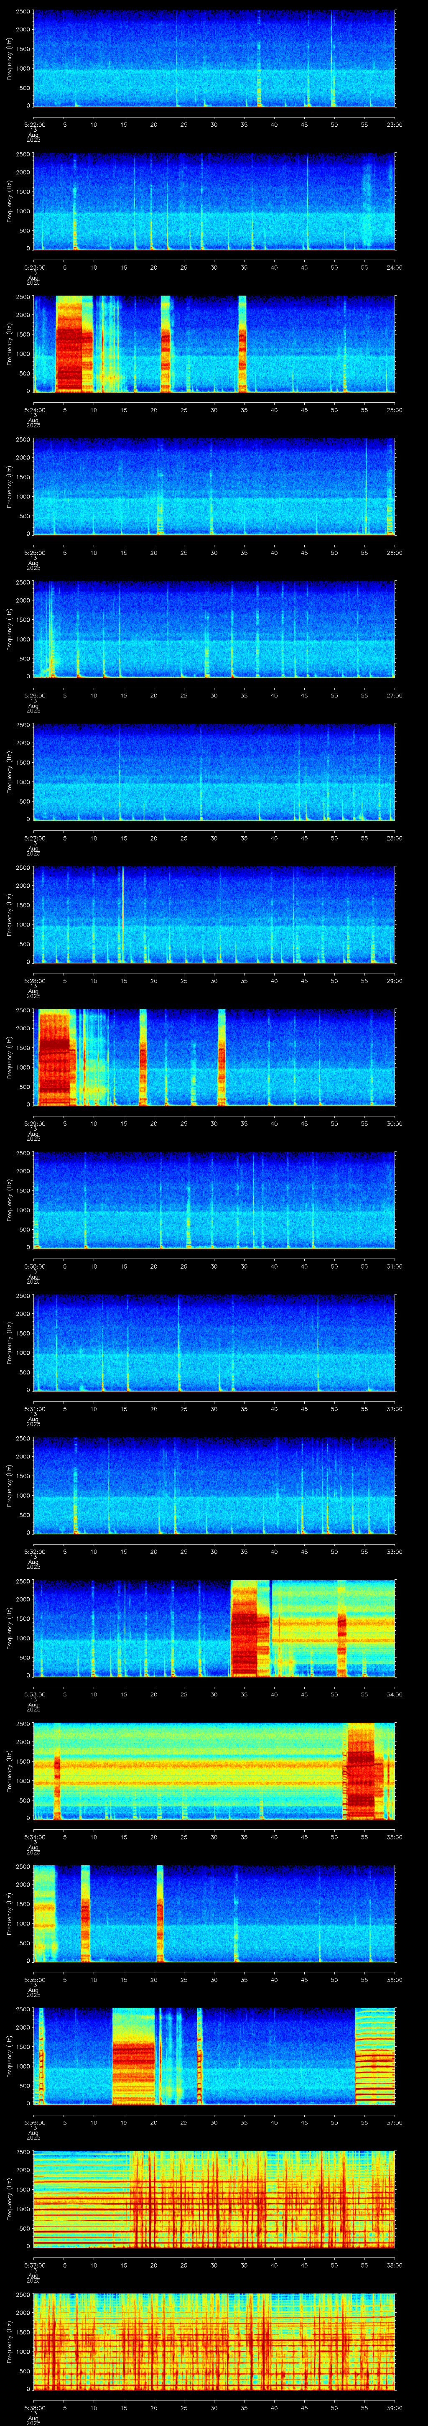Click the '33:00' end time label
The width and height of the screenshot is (428, 2426).
(x=394, y=1551)
